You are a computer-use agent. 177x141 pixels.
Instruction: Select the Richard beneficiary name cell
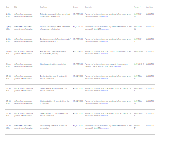coord(55,15)
